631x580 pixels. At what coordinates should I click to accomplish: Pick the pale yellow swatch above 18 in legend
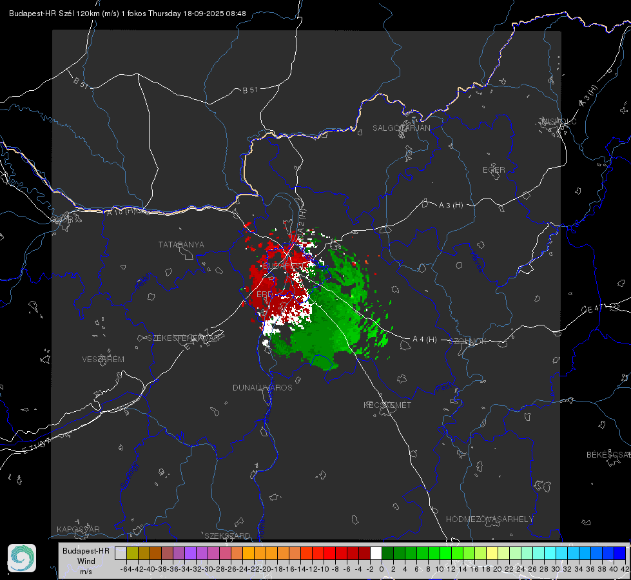click(x=492, y=553)
